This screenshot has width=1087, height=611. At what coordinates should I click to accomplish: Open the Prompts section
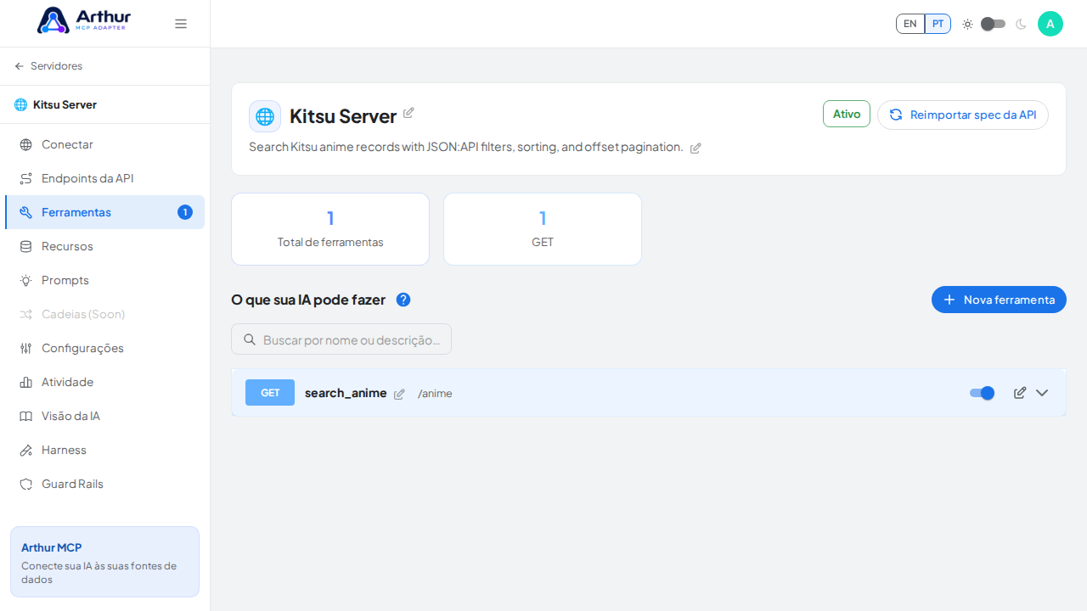(x=104, y=280)
